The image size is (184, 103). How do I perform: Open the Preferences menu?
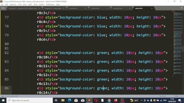[50, 5]
